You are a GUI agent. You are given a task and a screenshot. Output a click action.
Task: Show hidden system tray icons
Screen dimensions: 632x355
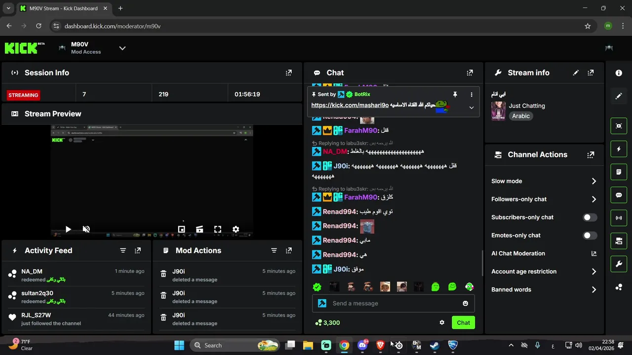pyautogui.click(x=511, y=345)
